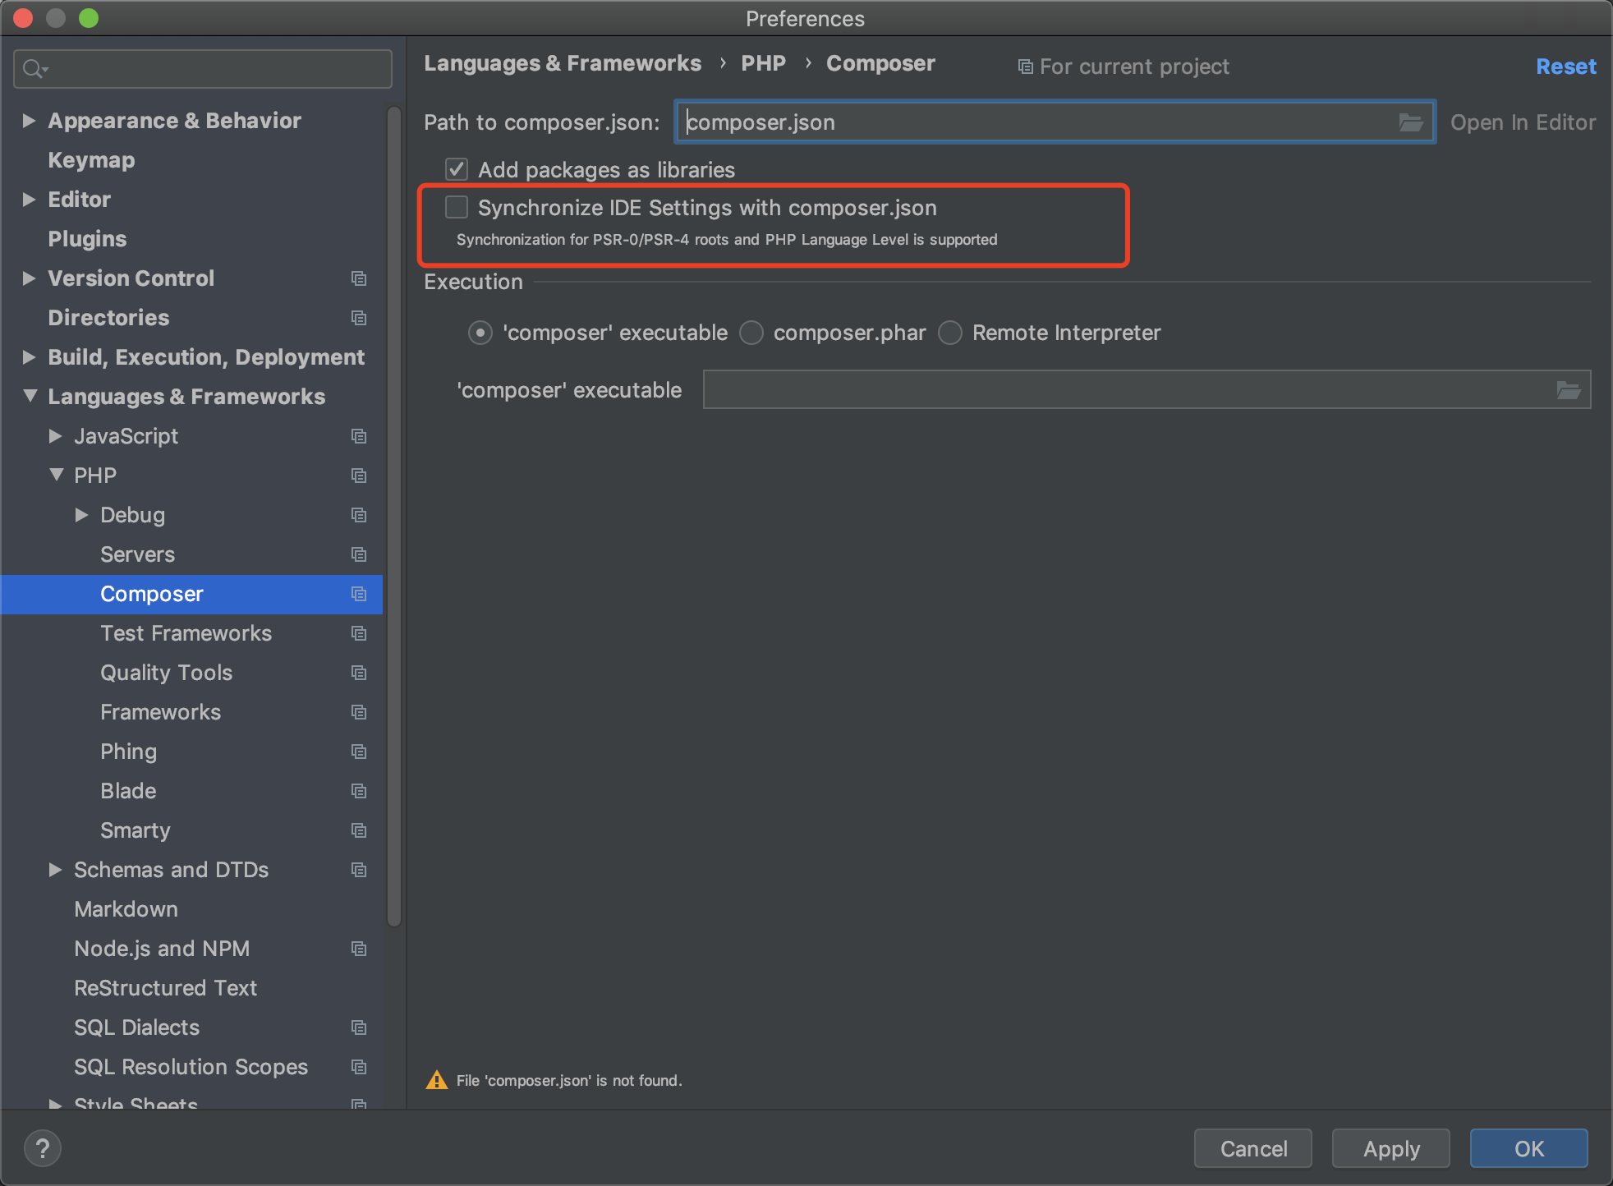Click project-level icon next to Version Control

(x=359, y=278)
